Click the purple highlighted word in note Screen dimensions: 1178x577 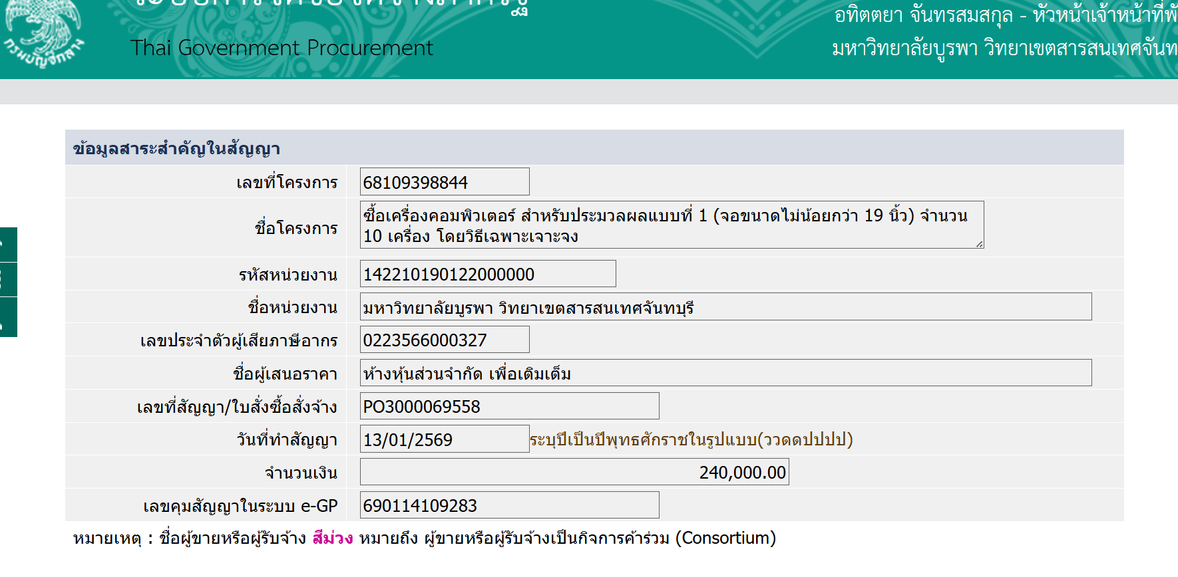[332, 538]
